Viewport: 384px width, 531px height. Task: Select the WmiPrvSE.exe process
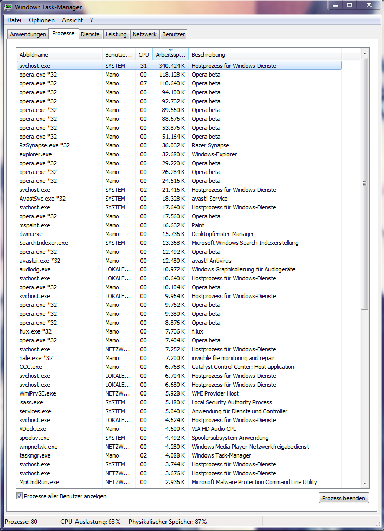pyautogui.click(x=179, y=393)
